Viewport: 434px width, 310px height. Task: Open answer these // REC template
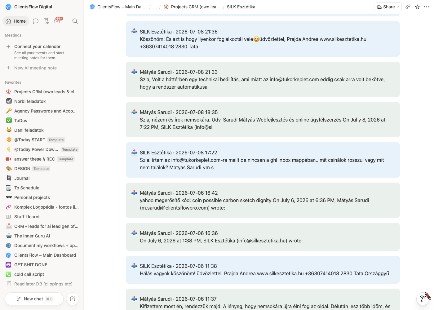pyautogui.click(x=42, y=159)
